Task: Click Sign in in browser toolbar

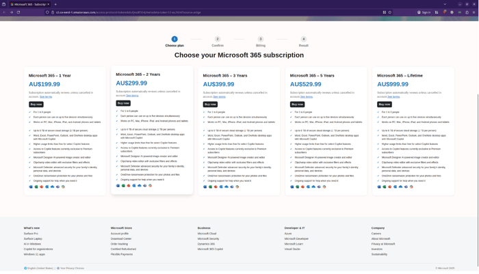Action: click(x=424, y=12)
